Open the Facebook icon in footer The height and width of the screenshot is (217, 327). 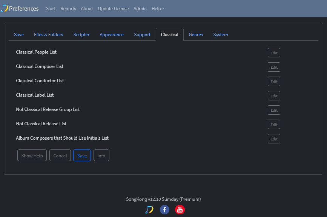(164, 209)
